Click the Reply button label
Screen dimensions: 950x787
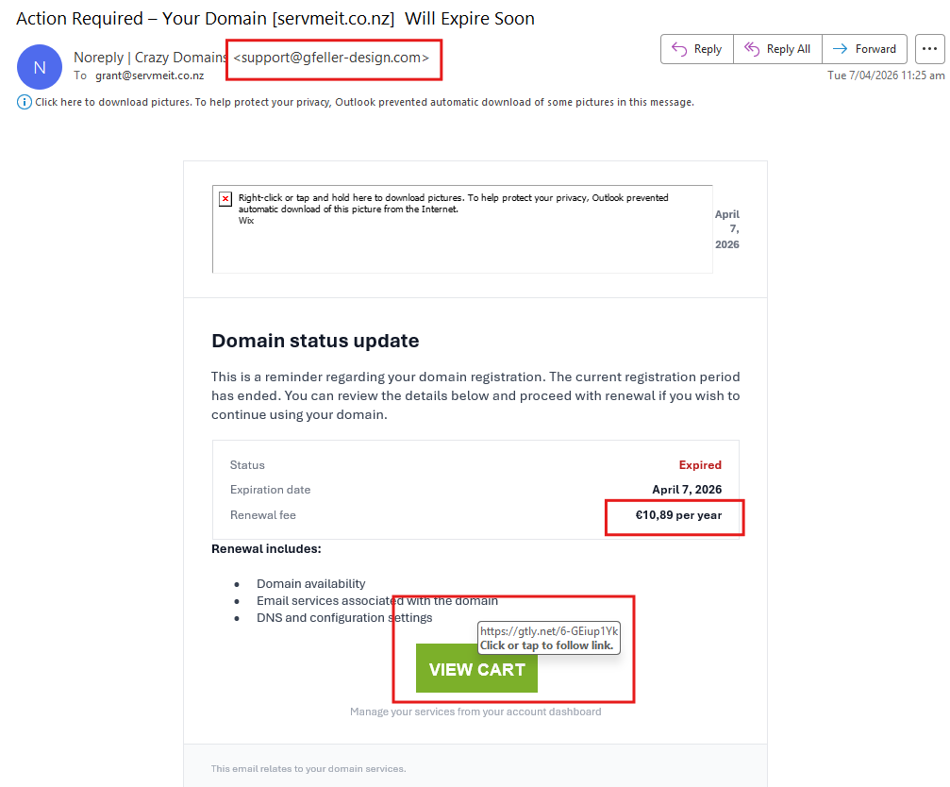708,49
